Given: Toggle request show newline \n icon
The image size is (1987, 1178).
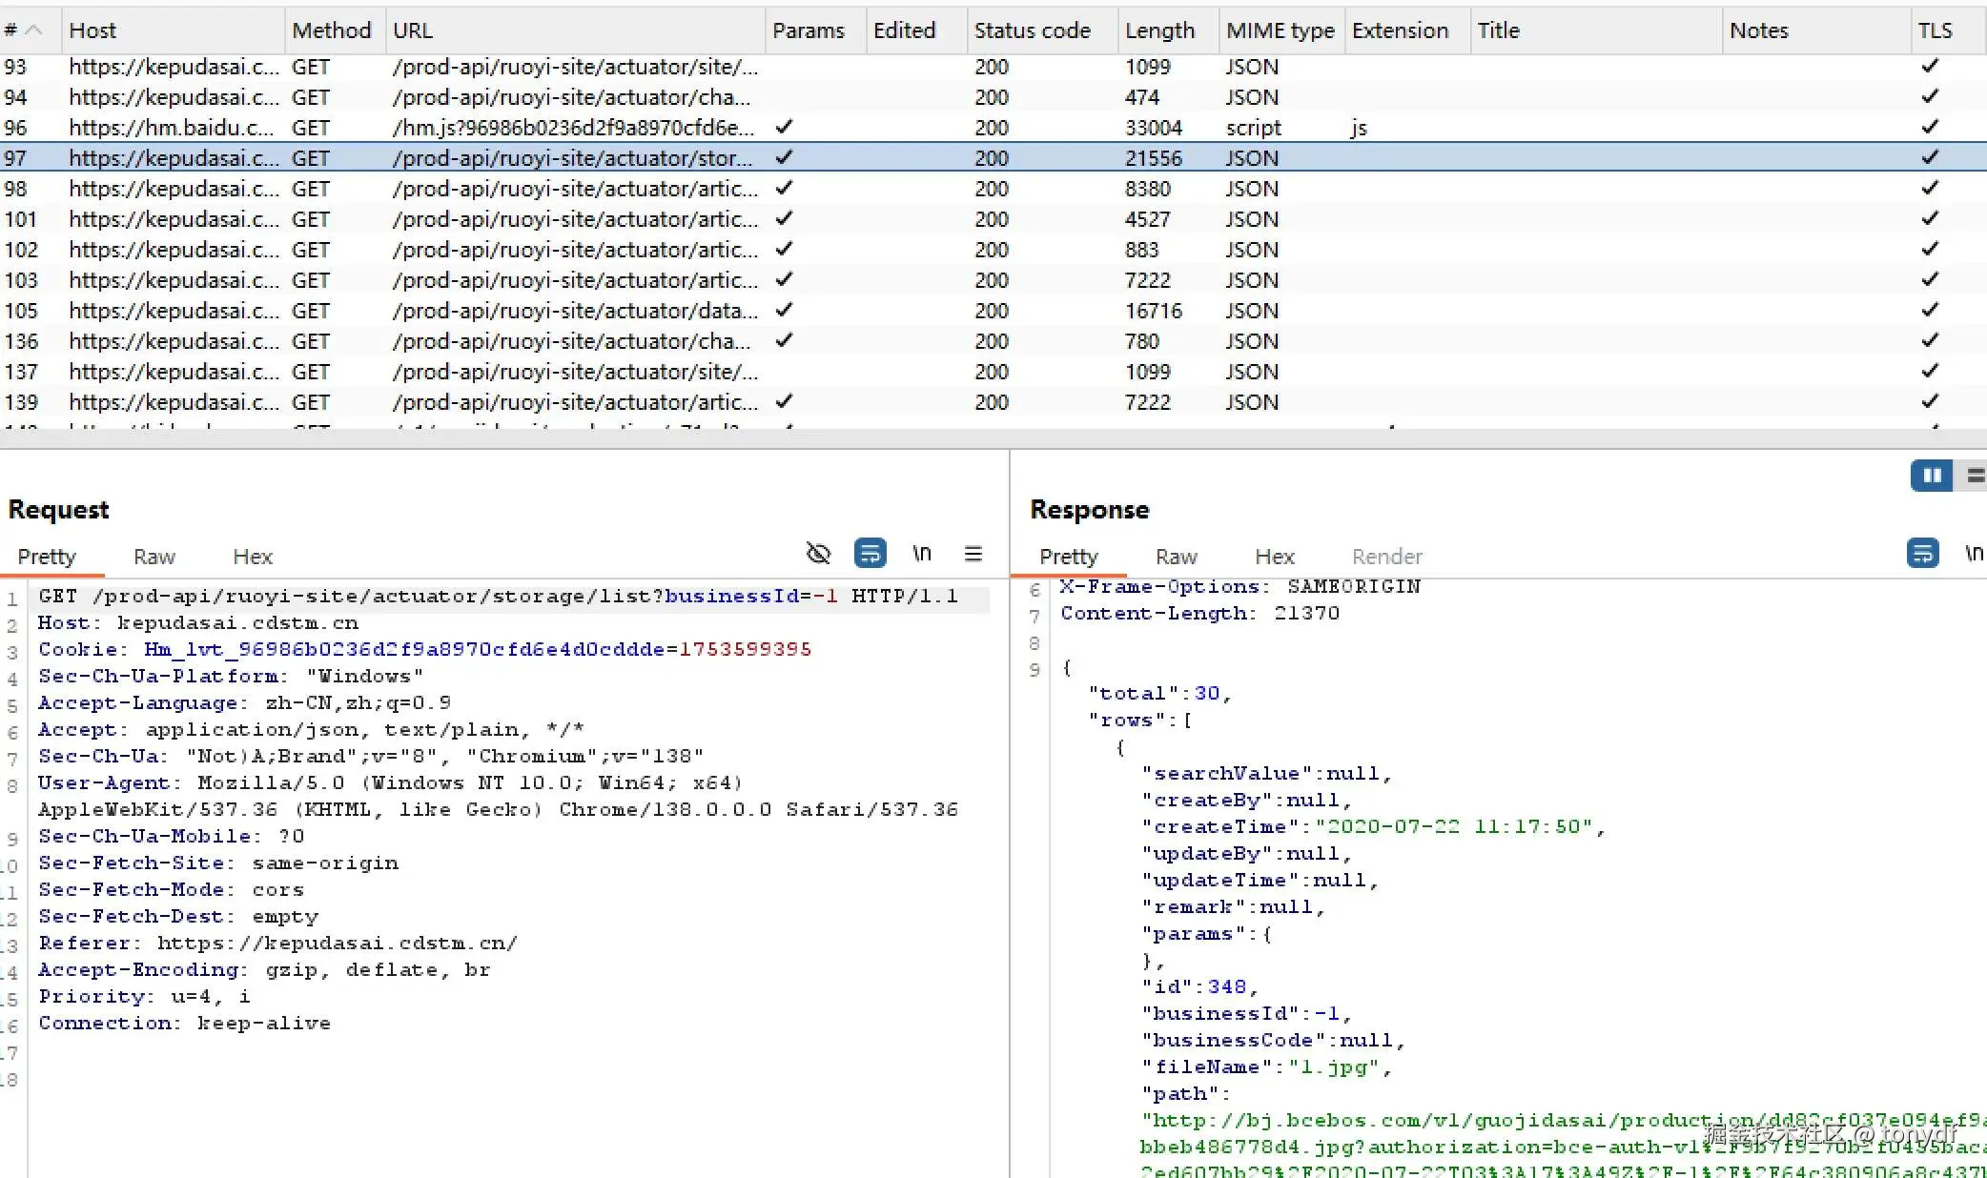Looking at the screenshot, I should coord(921,554).
